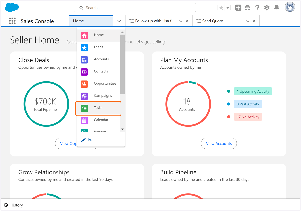The width and height of the screenshot is (301, 211).
Task: Click the red No Activity legend dot
Action: click(x=229, y=117)
